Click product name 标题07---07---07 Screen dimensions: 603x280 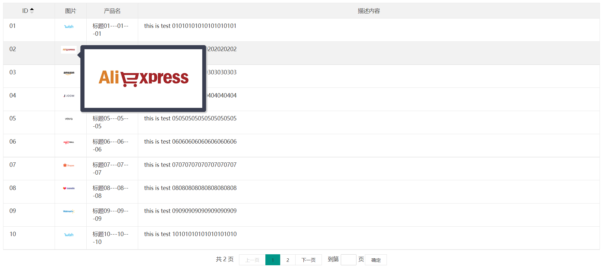pyautogui.click(x=111, y=169)
